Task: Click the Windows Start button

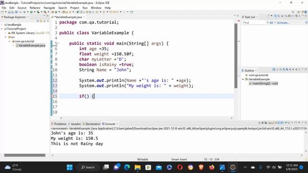Action: (x=70, y=167)
